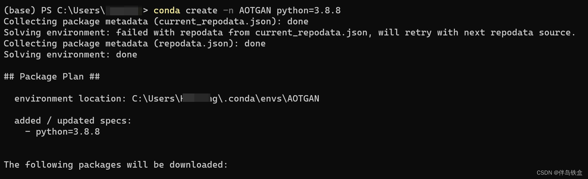The width and height of the screenshot is (588, 179).
Task: Click 'will retry with next repodata source.'
Action: coord(477,33)
